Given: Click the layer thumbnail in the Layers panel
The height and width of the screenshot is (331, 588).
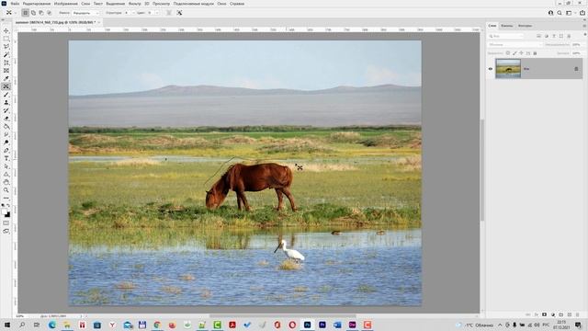Looking at the screenshot, I should tap(508, 69).
